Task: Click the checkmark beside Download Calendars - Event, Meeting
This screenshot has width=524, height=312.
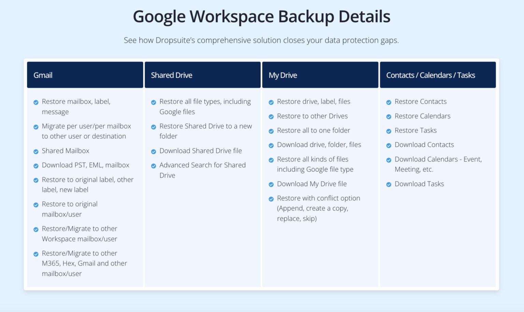Action: (x=389, y=160)
